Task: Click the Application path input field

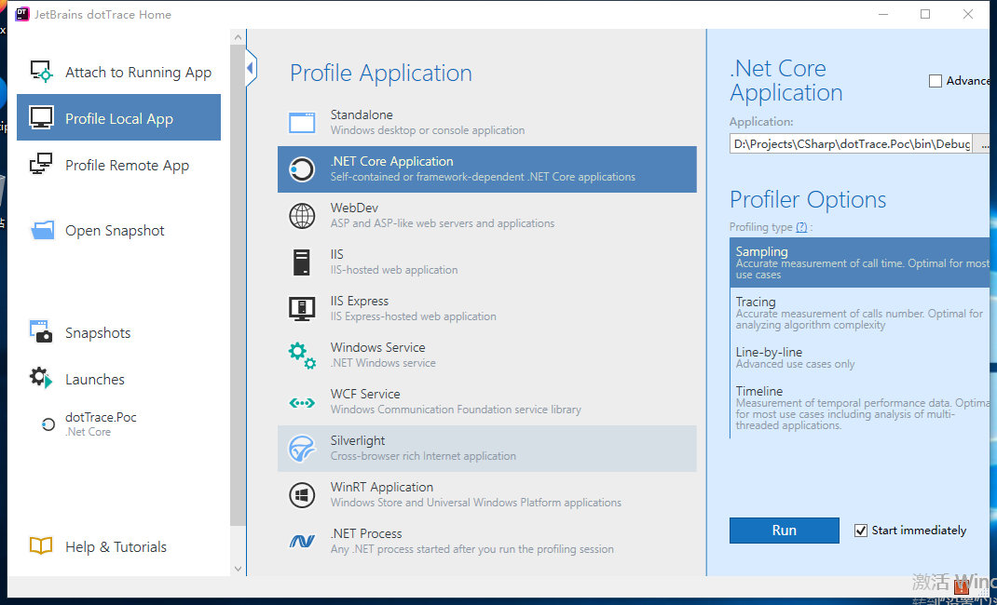Action: [x=851, y=144]
